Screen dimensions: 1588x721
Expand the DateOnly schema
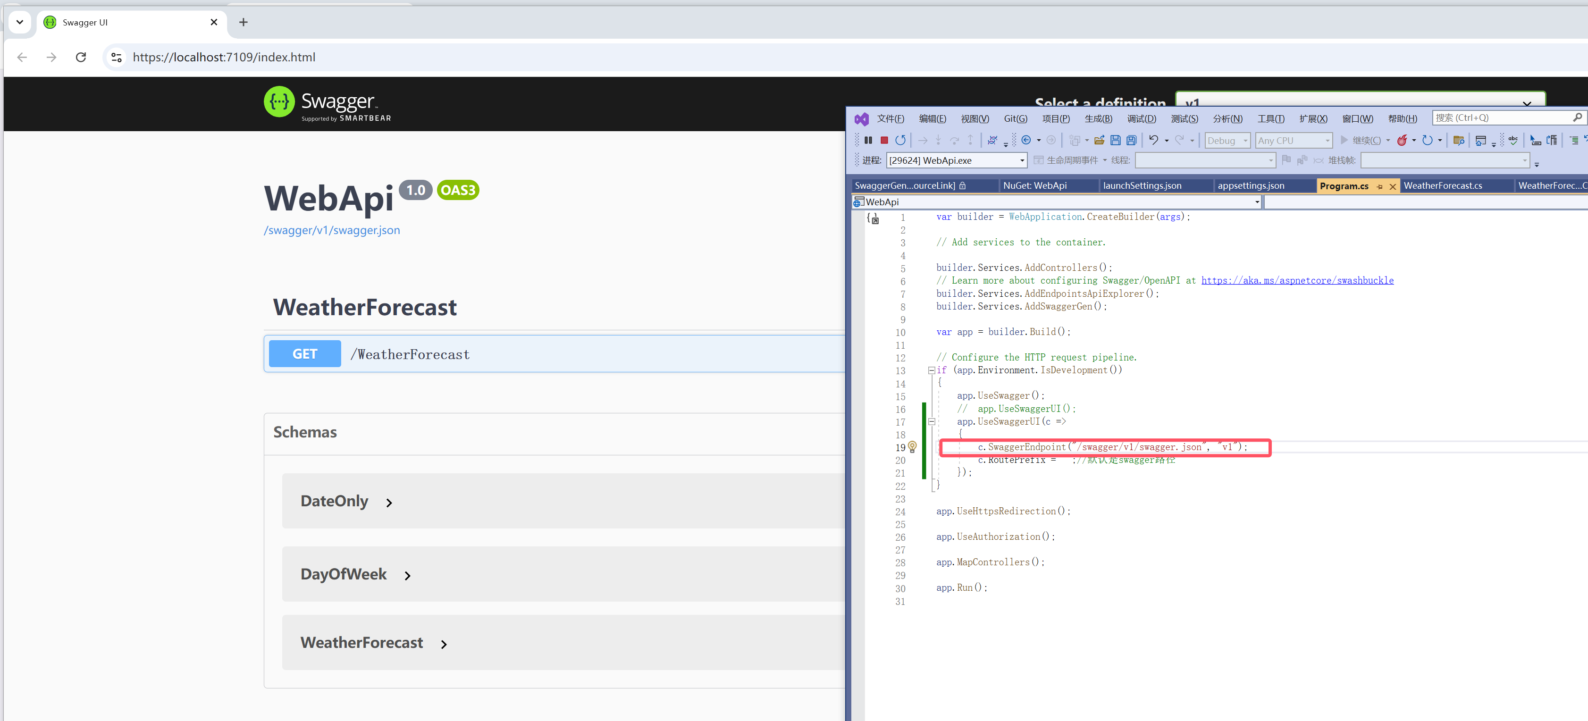(x=389, y=503)
